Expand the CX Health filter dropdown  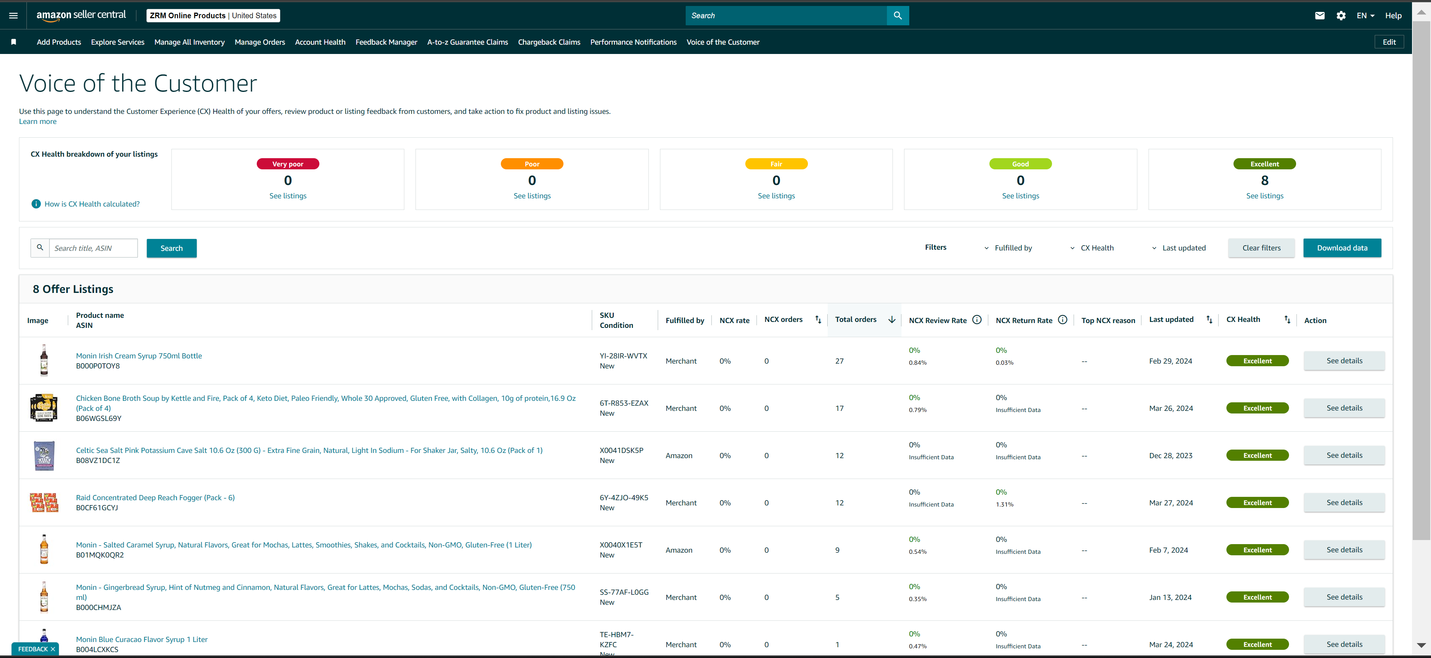[1092, 248]
